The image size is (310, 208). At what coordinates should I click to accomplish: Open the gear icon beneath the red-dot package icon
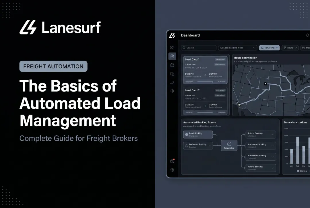click(172, 170)
